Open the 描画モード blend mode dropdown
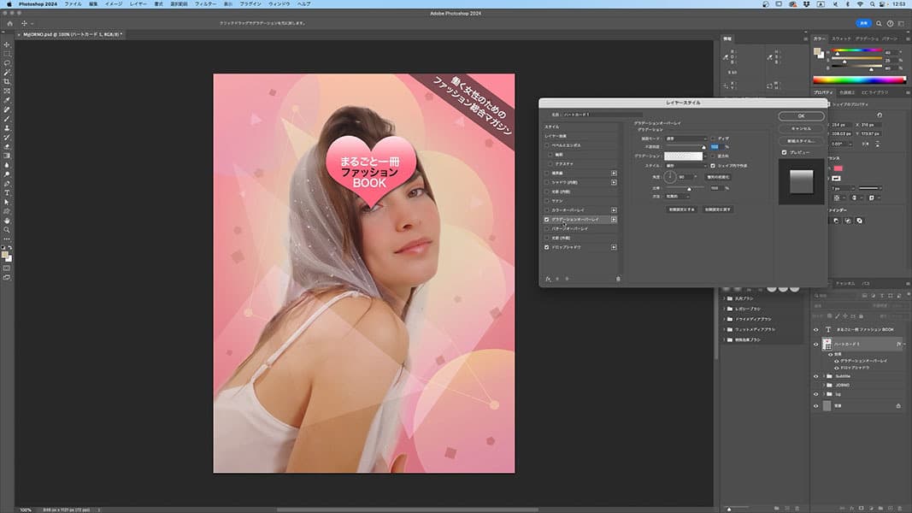Screen dimensions: 912x513 click(x=686, y=138)
